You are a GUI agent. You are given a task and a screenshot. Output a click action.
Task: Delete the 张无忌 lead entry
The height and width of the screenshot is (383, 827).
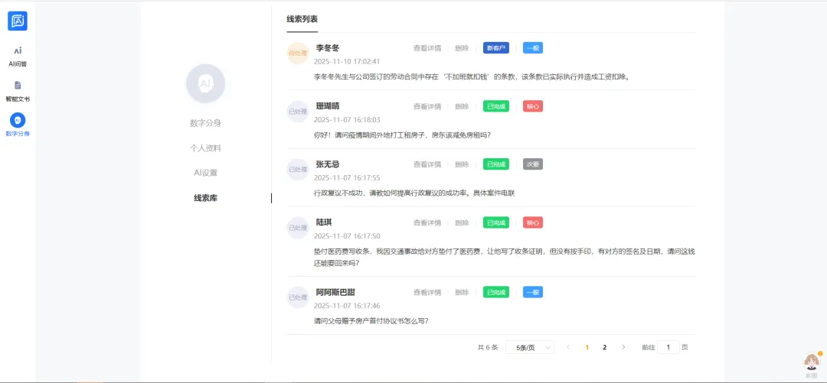click(x=462, y=164)
